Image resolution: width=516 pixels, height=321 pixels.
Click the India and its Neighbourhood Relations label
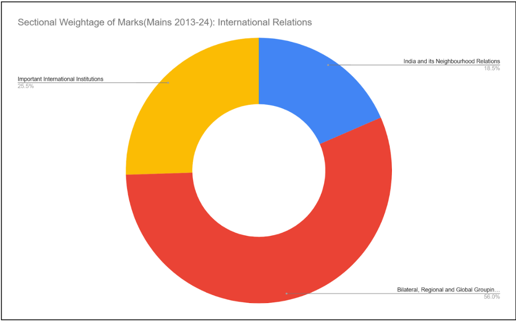pyautogui.click(x=451, y=61)
